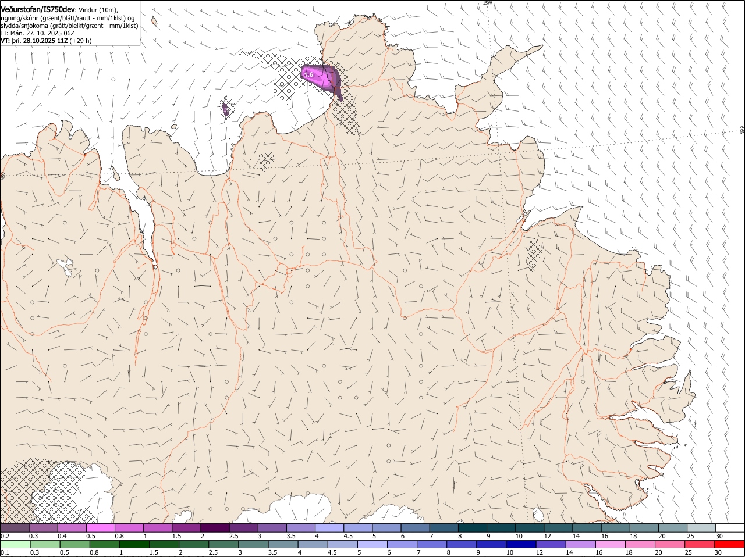745x557 pixels.
Task: Click the valid time line 'VT: þri. 28.10.2025 11Z'
Action: pyautogui.click(x=35, y=41)
